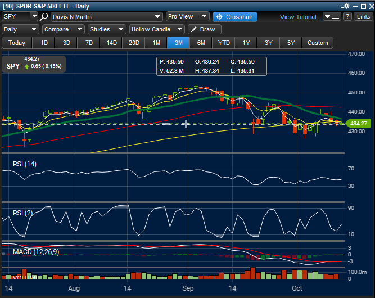Select the 1D time range tab

pyautogui.click(x=44, y=43)
